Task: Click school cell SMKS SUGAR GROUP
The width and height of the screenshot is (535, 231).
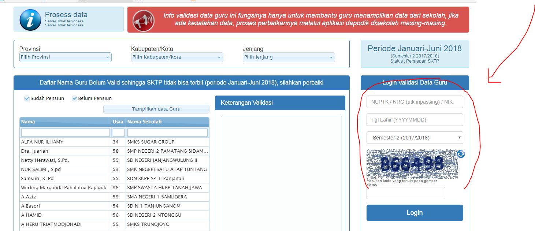Action: coord(167,142)
